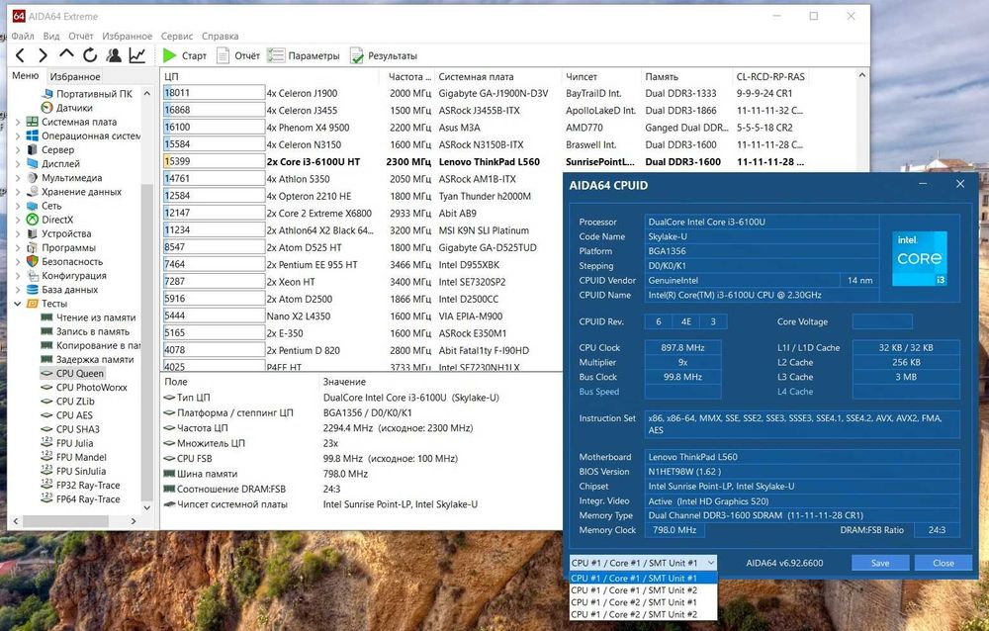
Task: Select Задержка памяти test
Action: tap(95, 359)
